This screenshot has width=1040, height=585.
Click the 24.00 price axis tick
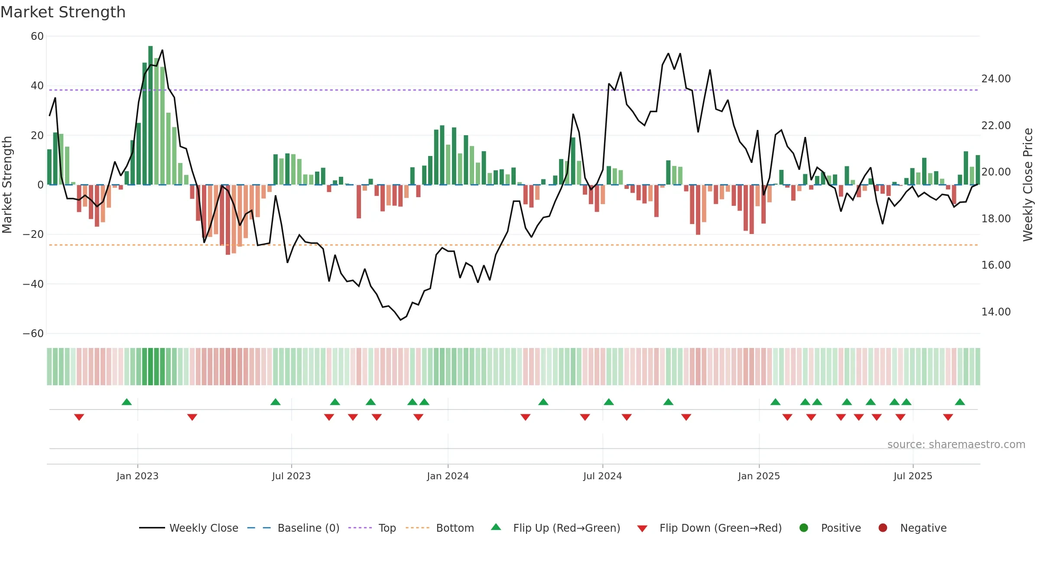tap(996, 79)
